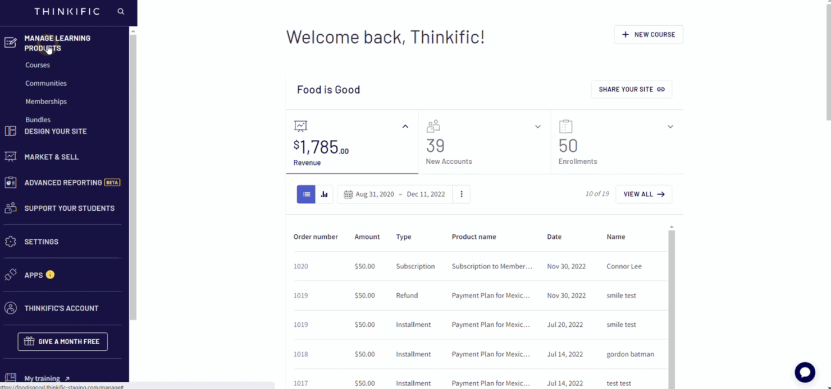Screen dimensions: 831x389
Task: Open order number 1020 link
Action: click(x=301, y=266)
